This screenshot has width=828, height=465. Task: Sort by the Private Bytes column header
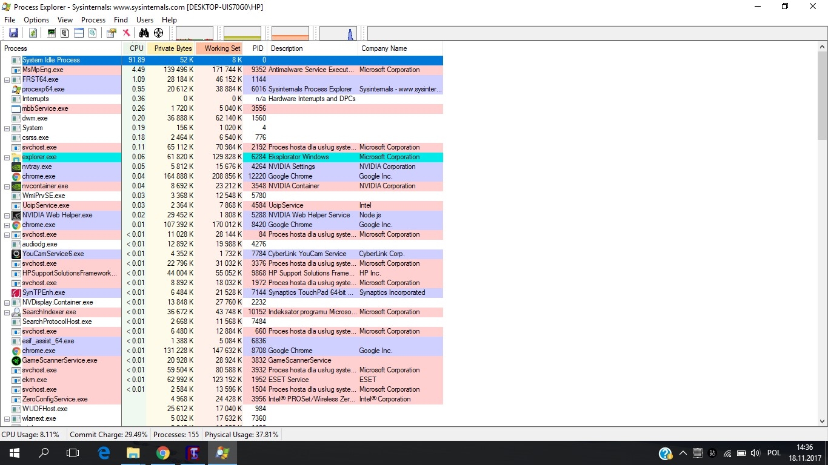pos(171,48)
